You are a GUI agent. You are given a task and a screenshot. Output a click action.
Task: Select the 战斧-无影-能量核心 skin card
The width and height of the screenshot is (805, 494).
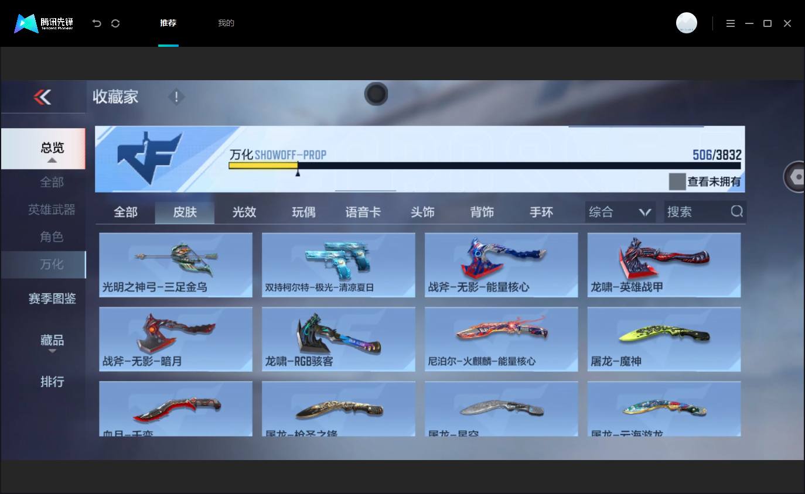pyautogui.click(x=502, y=265)
